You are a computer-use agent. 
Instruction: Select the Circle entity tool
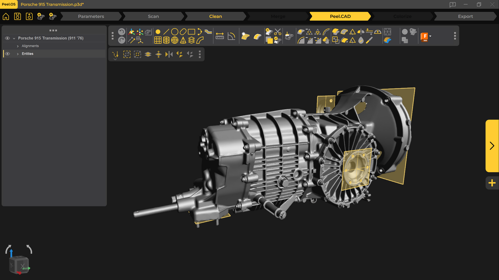click(x=175, y=32)
